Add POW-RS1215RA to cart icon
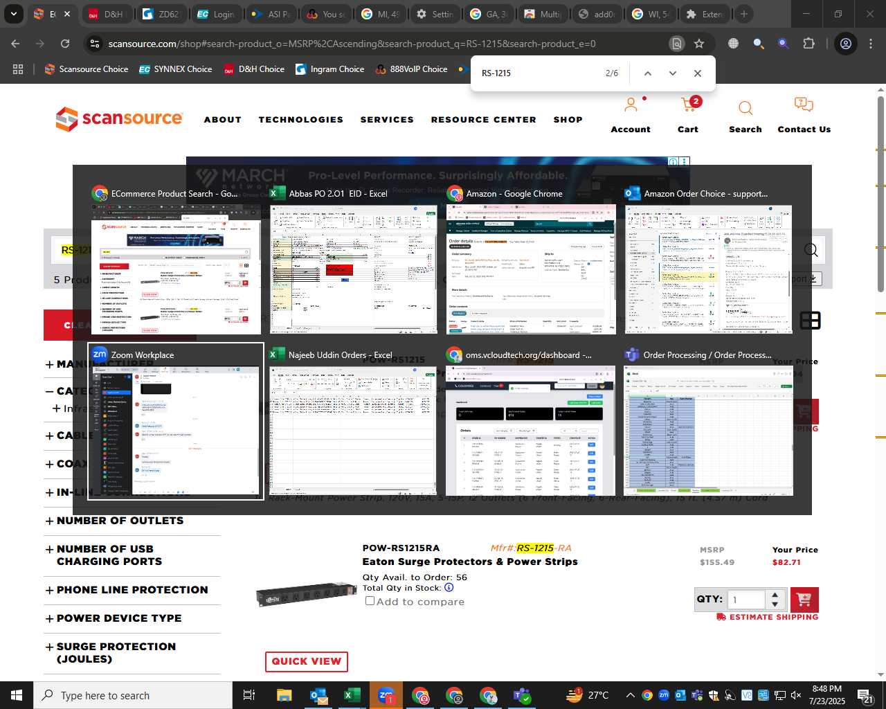The width and height of the screenshot is (886, 709). point(804,600)
